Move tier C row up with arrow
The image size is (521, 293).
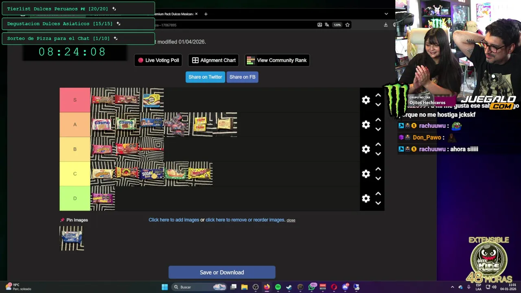click(378, 169)
